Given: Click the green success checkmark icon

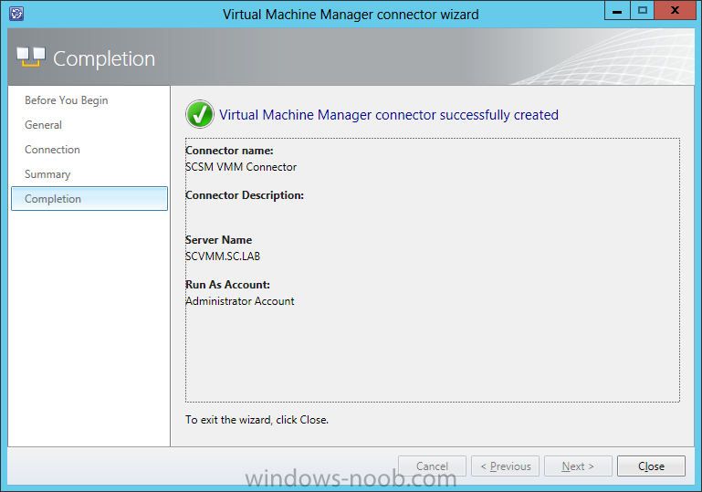Looking at the screenshot, I should pos(200,114).
